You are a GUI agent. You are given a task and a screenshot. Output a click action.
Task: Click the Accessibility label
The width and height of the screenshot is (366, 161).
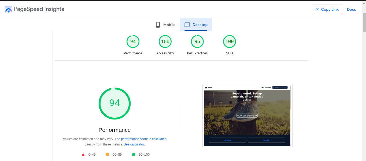165,53
